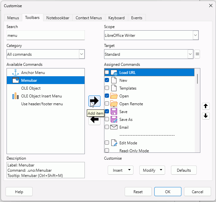Open the Modify dropdown button
The width and height of the screenshot is (216, 202).
coord(152,170)
